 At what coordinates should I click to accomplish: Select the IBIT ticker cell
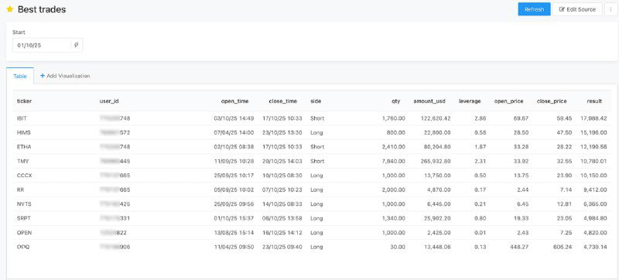(22, 118)
